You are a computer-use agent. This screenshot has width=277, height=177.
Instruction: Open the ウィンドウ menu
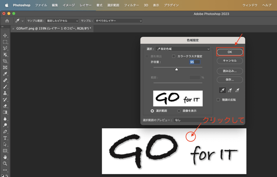click(250, 5)
